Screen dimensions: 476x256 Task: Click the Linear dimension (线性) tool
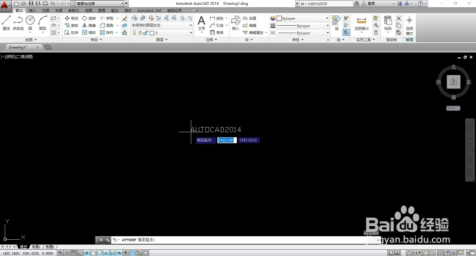point(217,18)
